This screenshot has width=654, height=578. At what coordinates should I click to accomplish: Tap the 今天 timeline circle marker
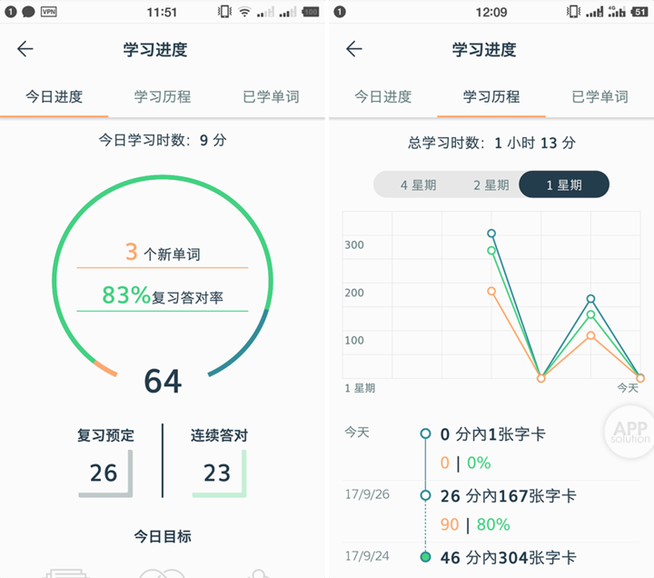click(x=425, y=433)
